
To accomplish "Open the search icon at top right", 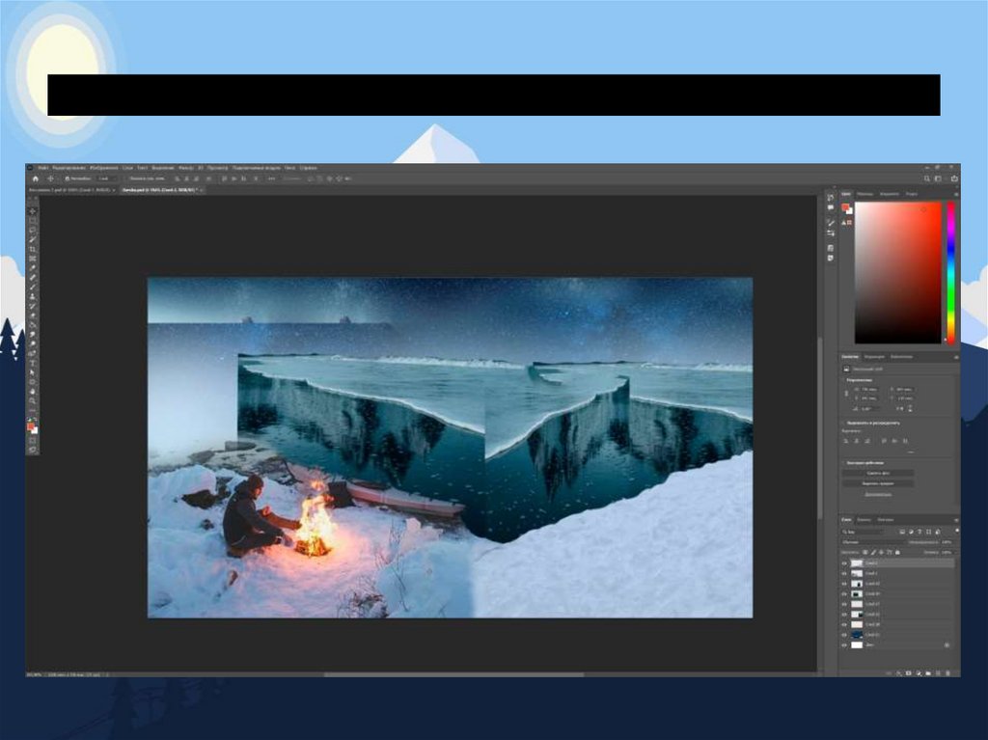I will (927, 179).
